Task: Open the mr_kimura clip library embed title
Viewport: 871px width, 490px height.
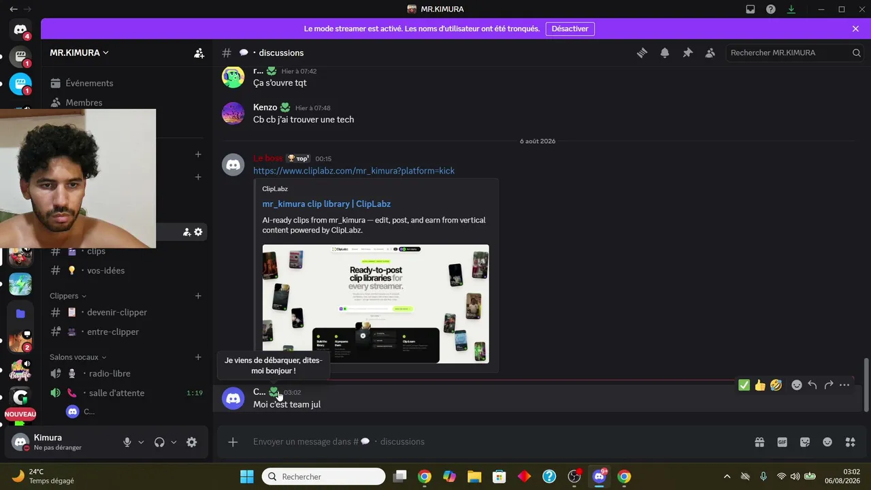Action: (327, 204)
